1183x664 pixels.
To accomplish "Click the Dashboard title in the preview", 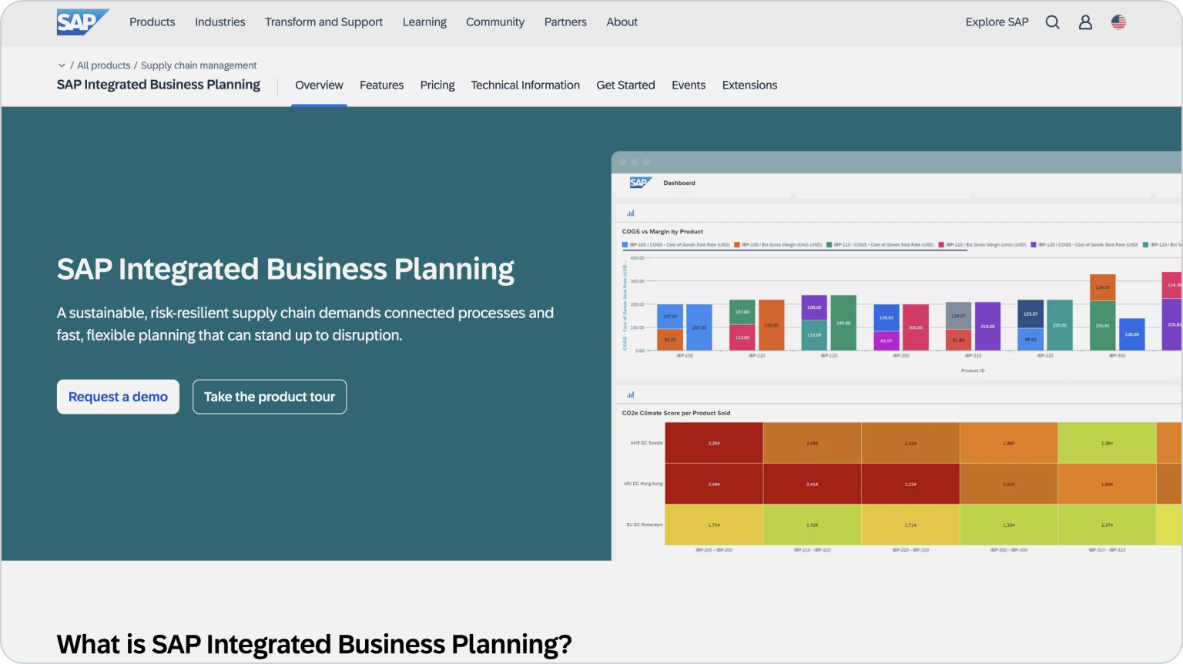I will [679, 183].
